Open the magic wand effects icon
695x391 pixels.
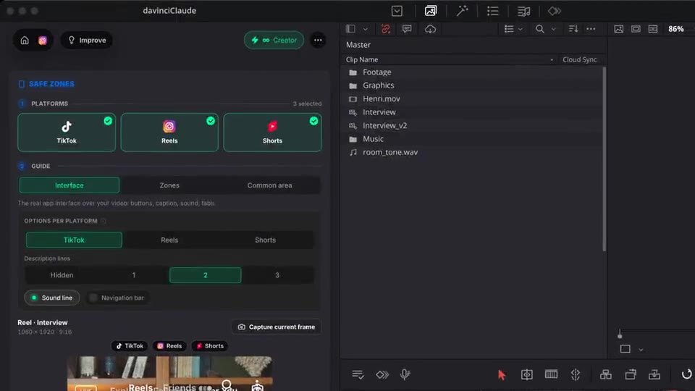tap(463, 11)
